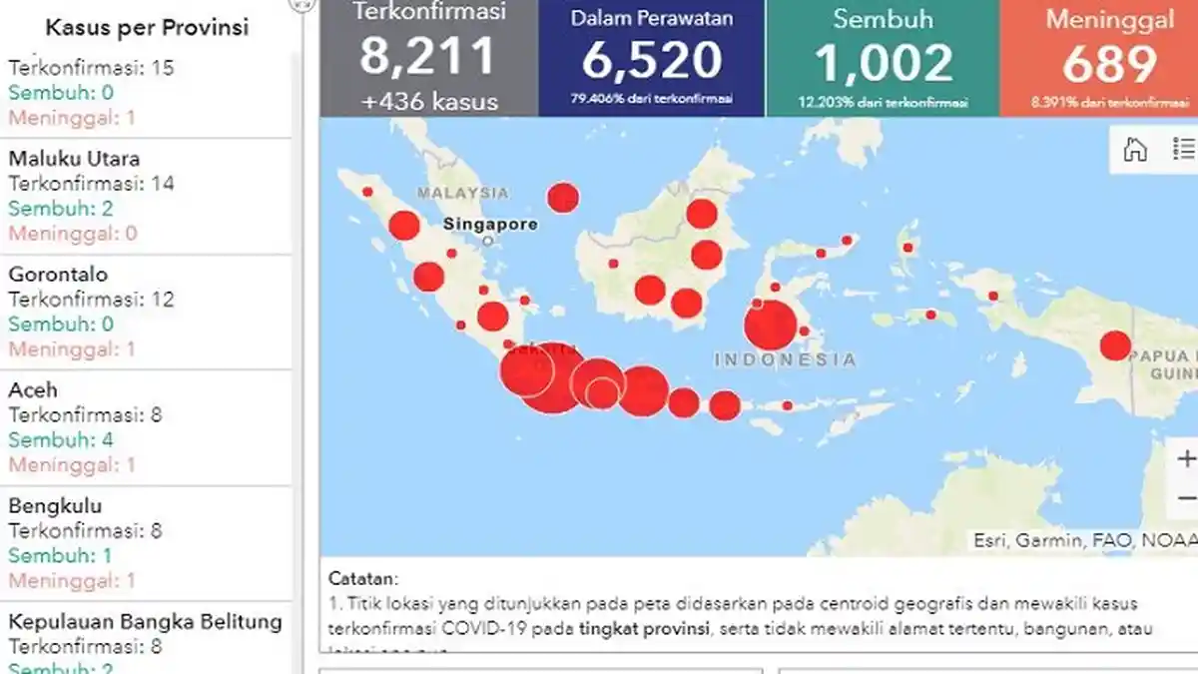1198x674 pixels.
Task: Click the MALAYSIA label on map
Action: click(x=463, y=193)
